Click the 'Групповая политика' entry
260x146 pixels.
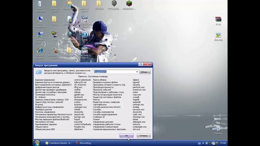pyautogui.click(x=45, y=94)
